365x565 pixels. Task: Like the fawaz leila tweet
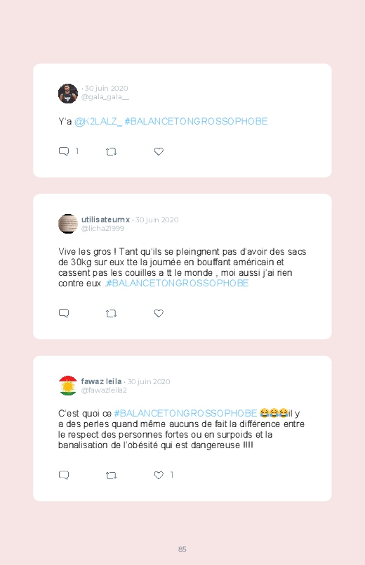click(x=159, y=475)
